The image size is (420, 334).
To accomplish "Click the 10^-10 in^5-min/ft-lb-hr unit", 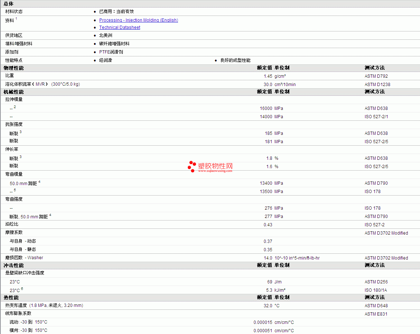I will tap(297, 258).
